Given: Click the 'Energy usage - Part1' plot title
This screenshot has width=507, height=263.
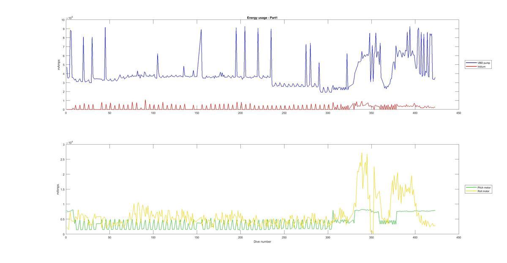Looking at the screenshot, I should click(x=262, y=18).
